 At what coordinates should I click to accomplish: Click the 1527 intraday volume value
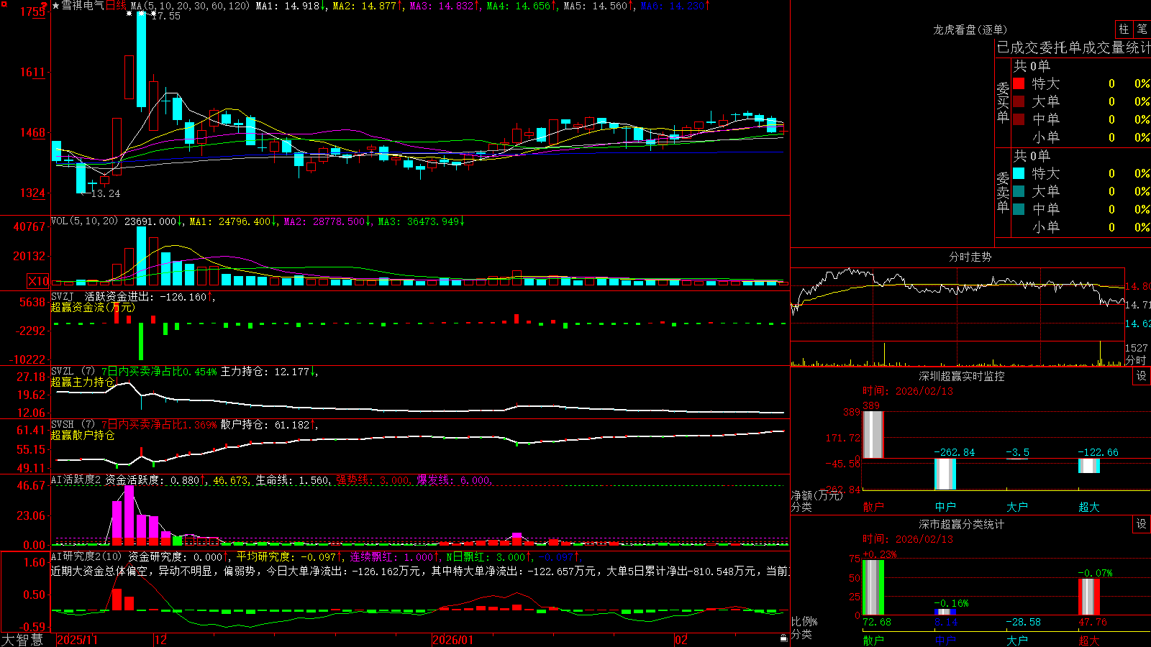(1137, 348)
